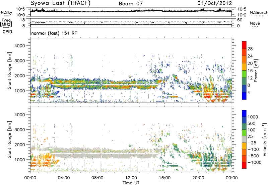This screenshot has width=268, height=185.
Task: Click the date '31/Oct/2012'
Action: (215, 3)
